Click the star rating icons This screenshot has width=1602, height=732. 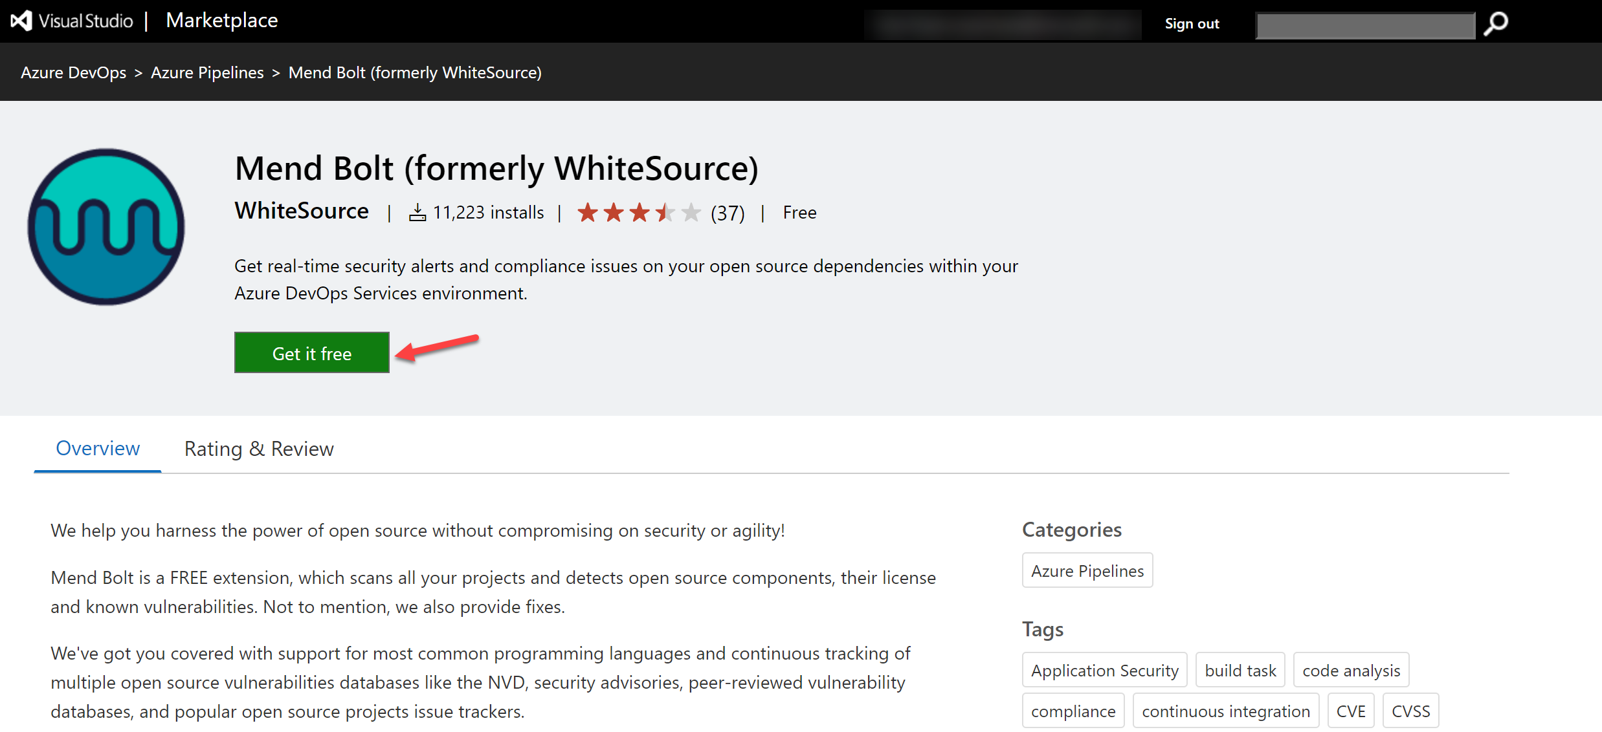pyautogui.click(x=639, y=212)
